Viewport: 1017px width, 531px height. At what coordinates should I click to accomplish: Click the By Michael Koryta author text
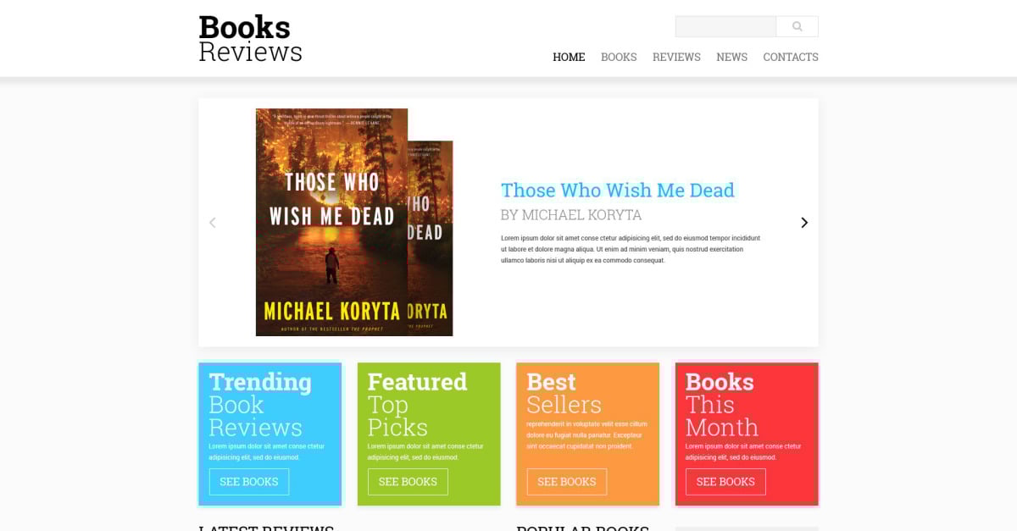pos(571,215)
